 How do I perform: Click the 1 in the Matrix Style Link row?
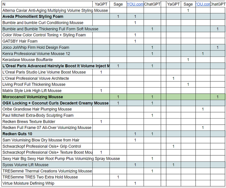point(101,91)
